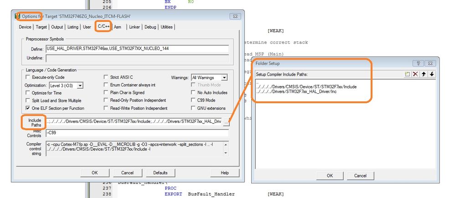This screenshot has height=198, width=455.
Task: Switch to Output tab
Action: (x=57, y=27)
